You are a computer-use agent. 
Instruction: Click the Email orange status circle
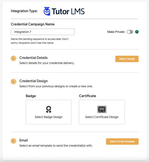pyautogui.click(x=13, y=141)
